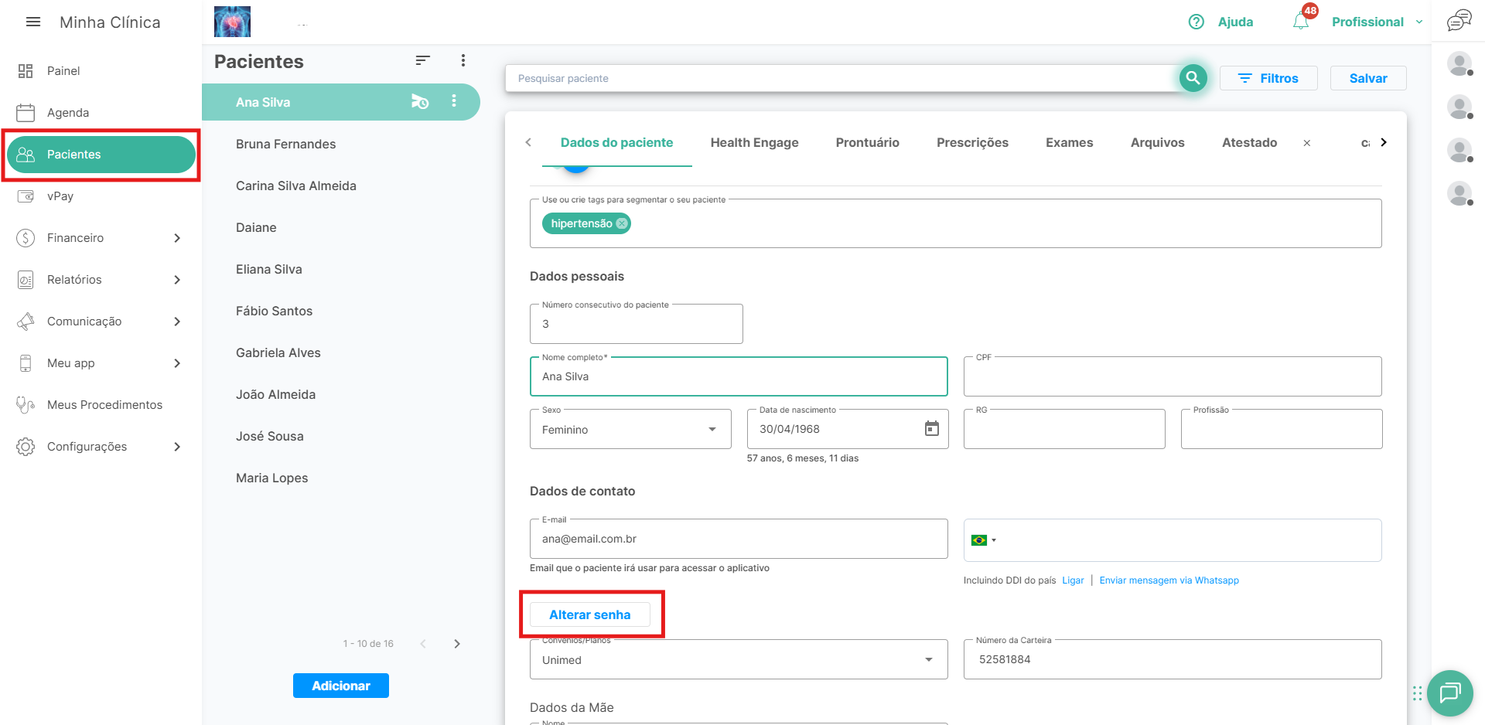The image size is (1485, 725).
Task: Click Enviar mensagem via Whatsapp link
Action: pos(1169,580)
